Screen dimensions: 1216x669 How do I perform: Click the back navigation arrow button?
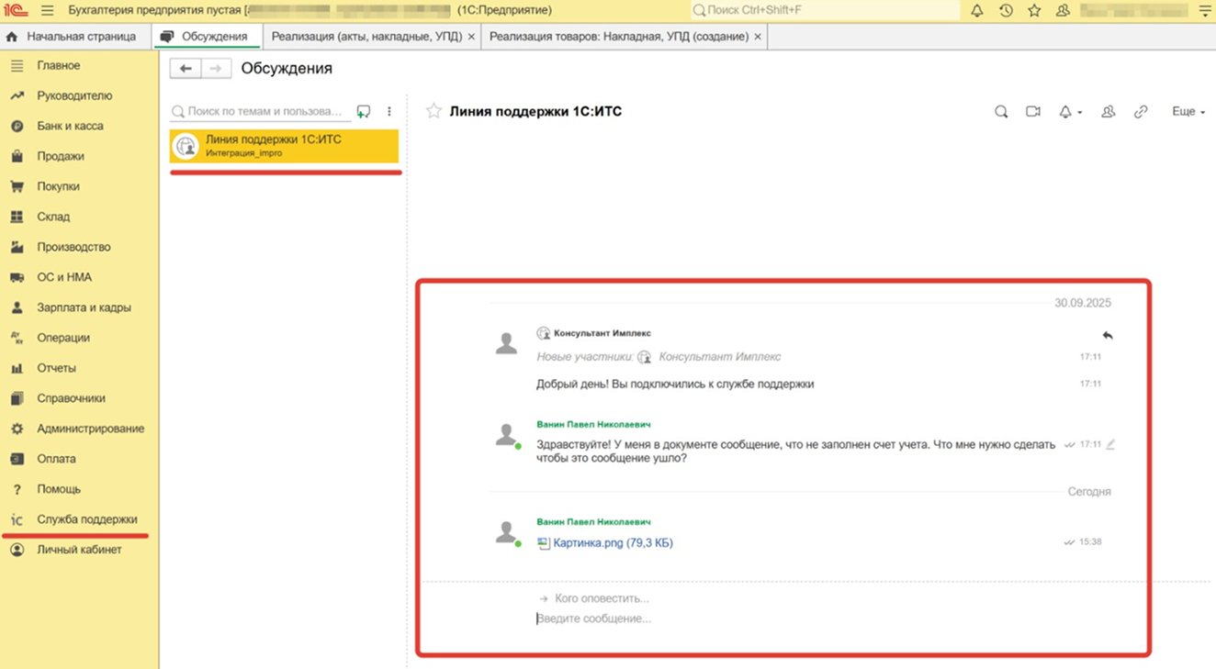(186, 69)
